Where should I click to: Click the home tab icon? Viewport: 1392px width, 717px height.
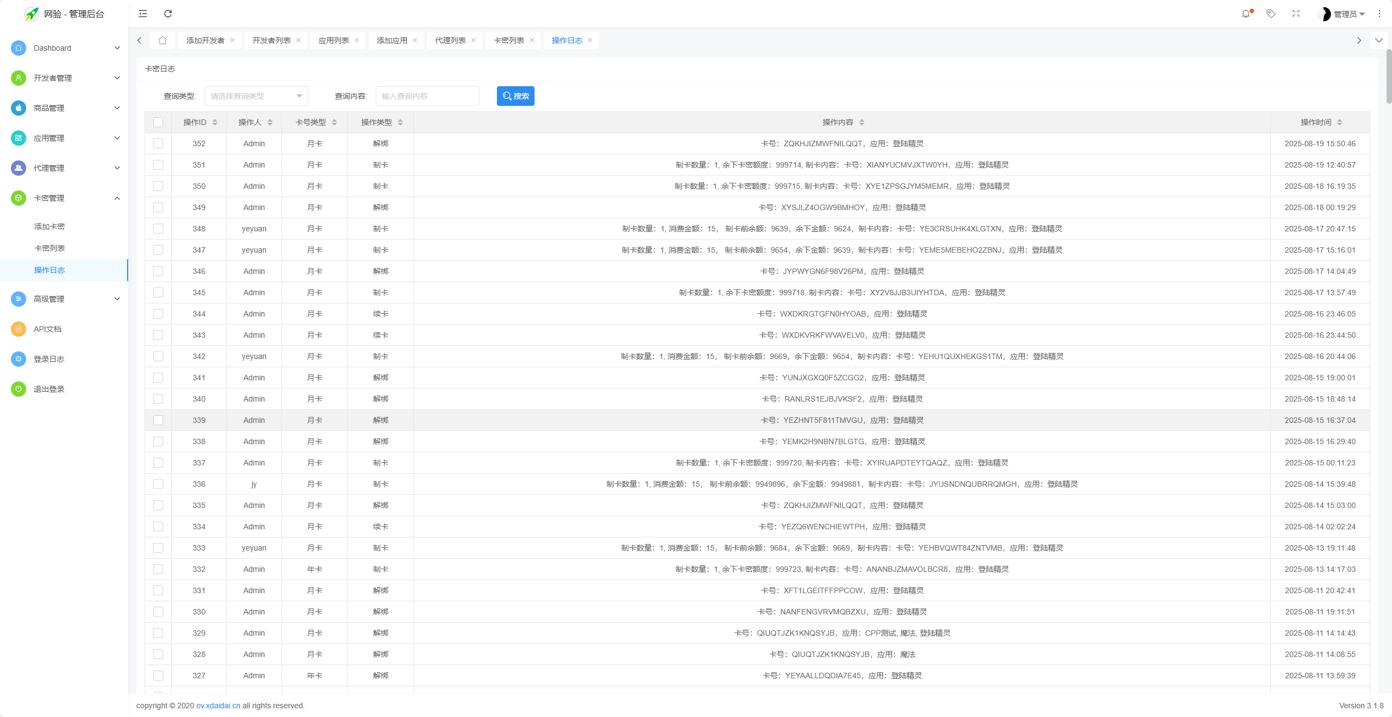163,40
